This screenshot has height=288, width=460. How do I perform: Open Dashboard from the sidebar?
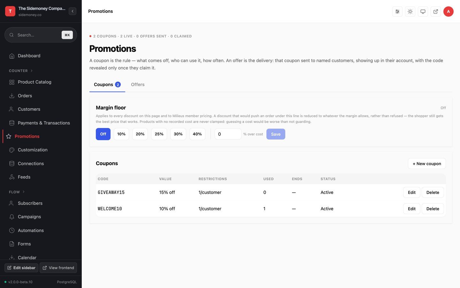pos(41,56)
